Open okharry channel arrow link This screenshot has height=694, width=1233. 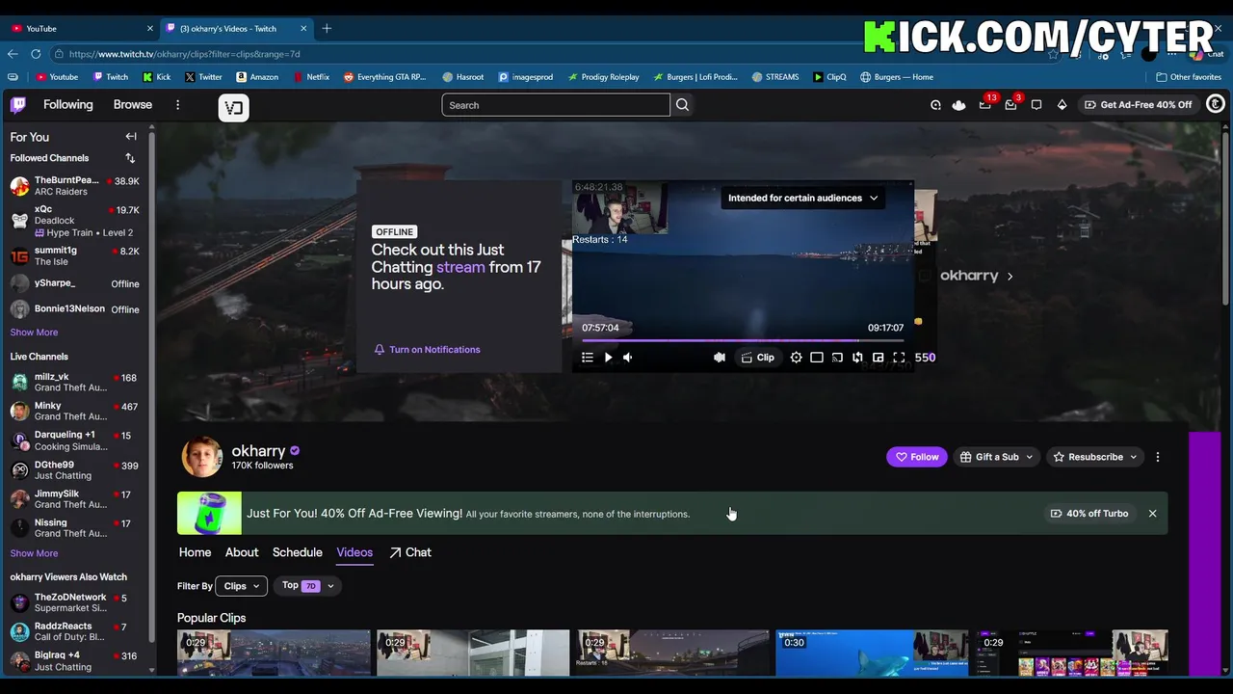(1010, 276)
